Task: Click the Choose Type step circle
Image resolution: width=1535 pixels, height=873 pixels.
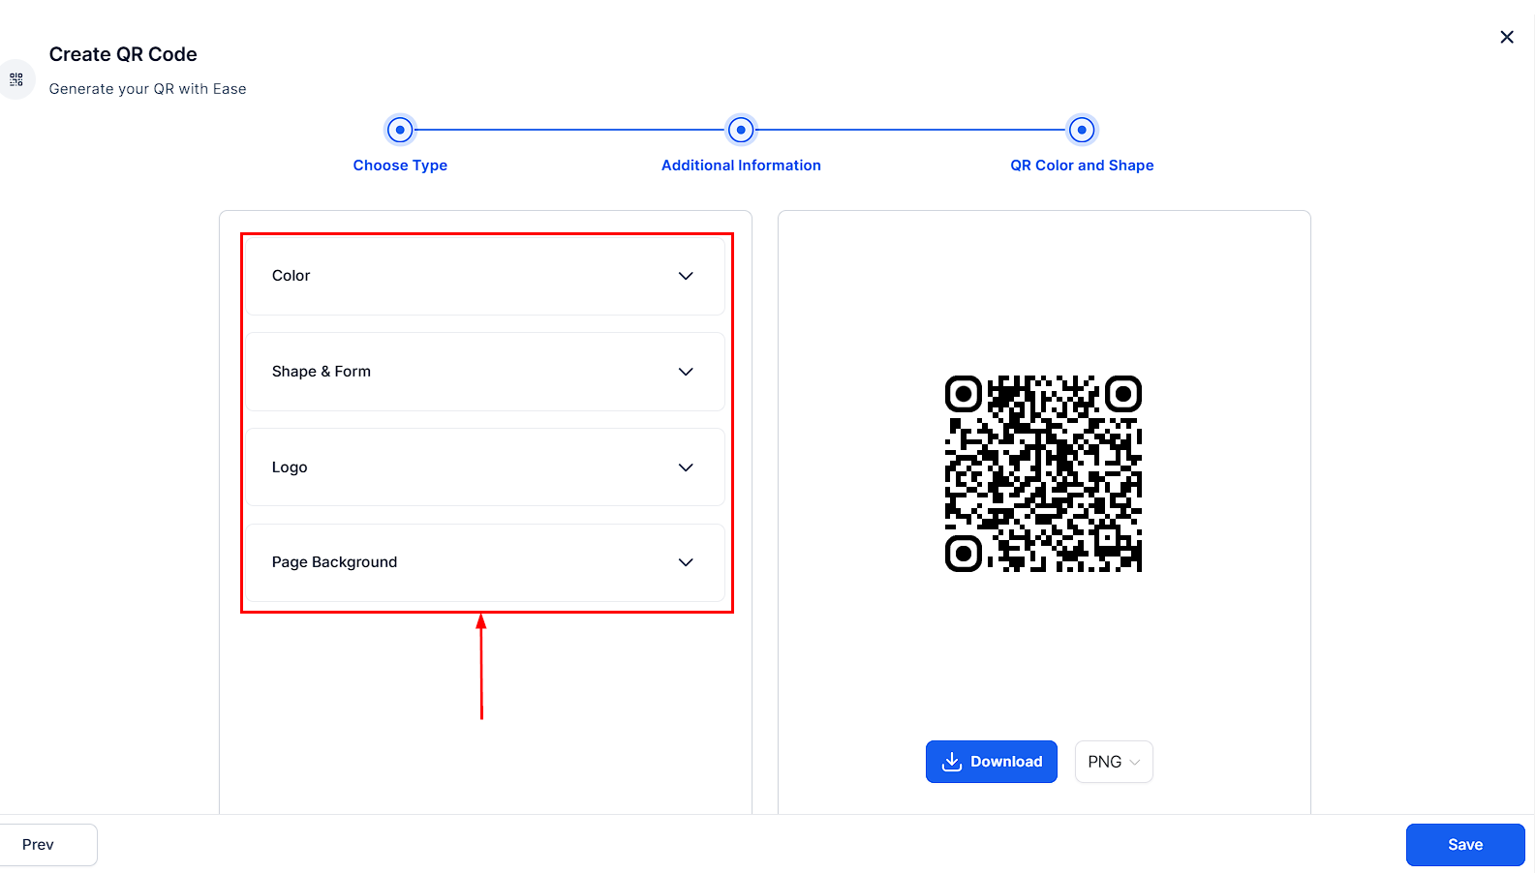Action: tap(400, 130)
